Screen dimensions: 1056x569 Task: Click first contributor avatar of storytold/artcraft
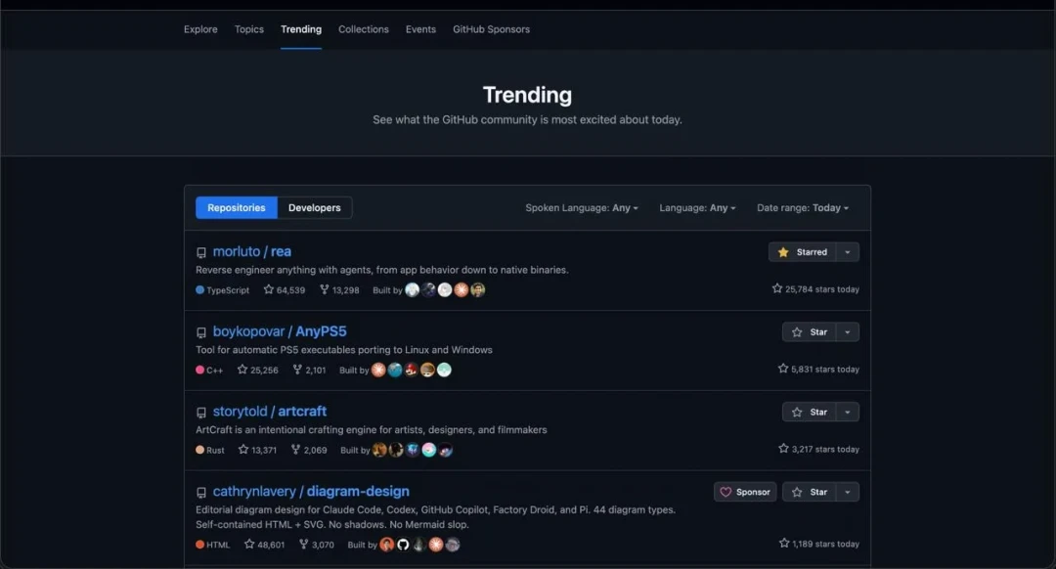click(x=379, y=450)
